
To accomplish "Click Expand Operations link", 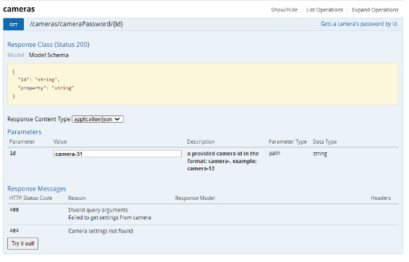I will tap(375, 10).
